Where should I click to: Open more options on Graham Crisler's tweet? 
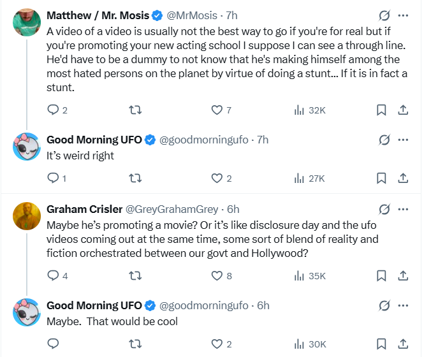pyautogui.click(x=403, y=209)
